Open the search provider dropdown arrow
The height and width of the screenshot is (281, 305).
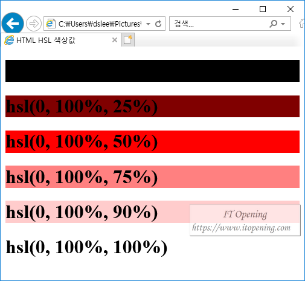click(x=283, y=24)
